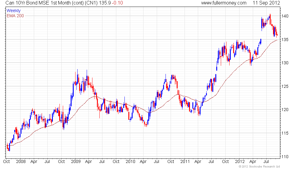Select the blue Weekly timeframe label
296x169 pixels.
[14, 11]
